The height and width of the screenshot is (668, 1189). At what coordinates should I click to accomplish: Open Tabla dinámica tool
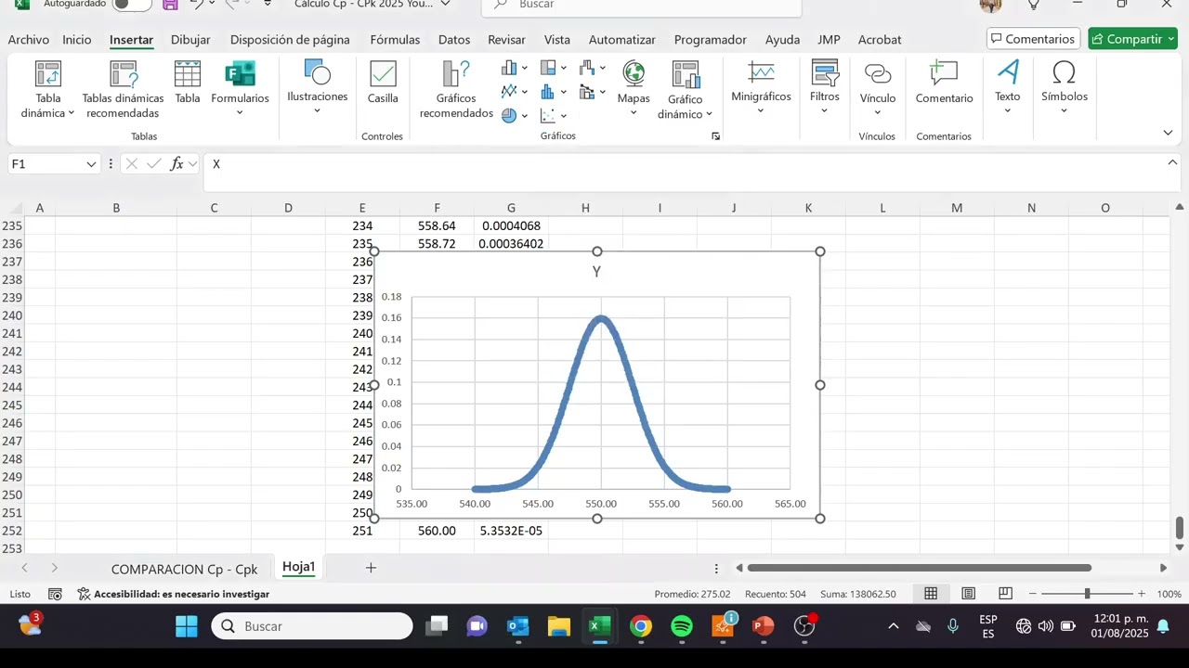coord(47,90)
